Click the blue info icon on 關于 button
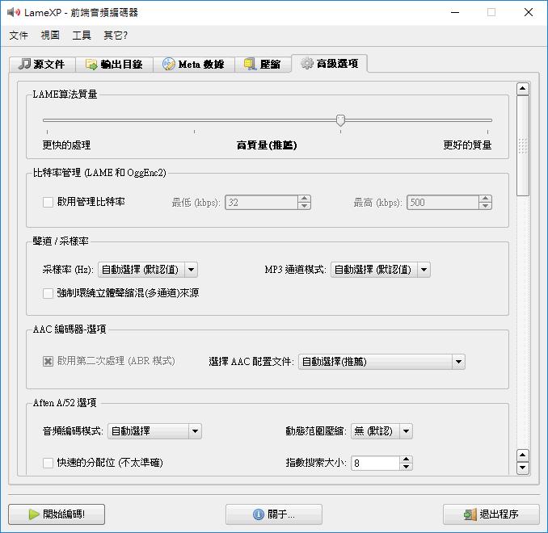548x533 pixels. tap(259, 514)
